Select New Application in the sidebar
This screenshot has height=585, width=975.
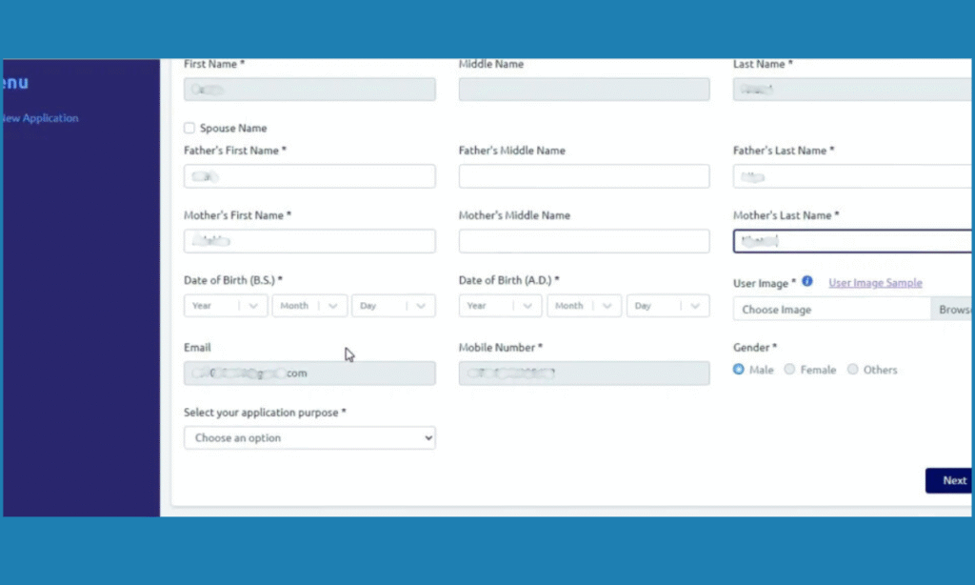pyautogui.click(x=39, y=117)
